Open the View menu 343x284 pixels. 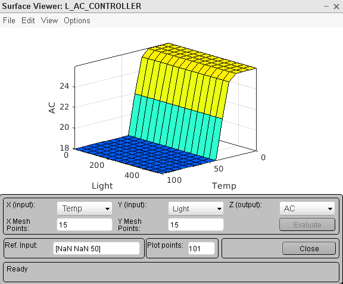coord(49,21)
